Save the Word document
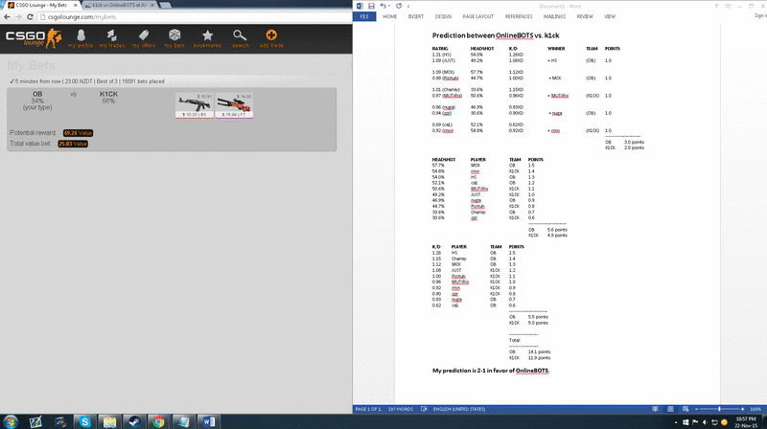This screenshot has height=429, width=767. click(371, 6)
